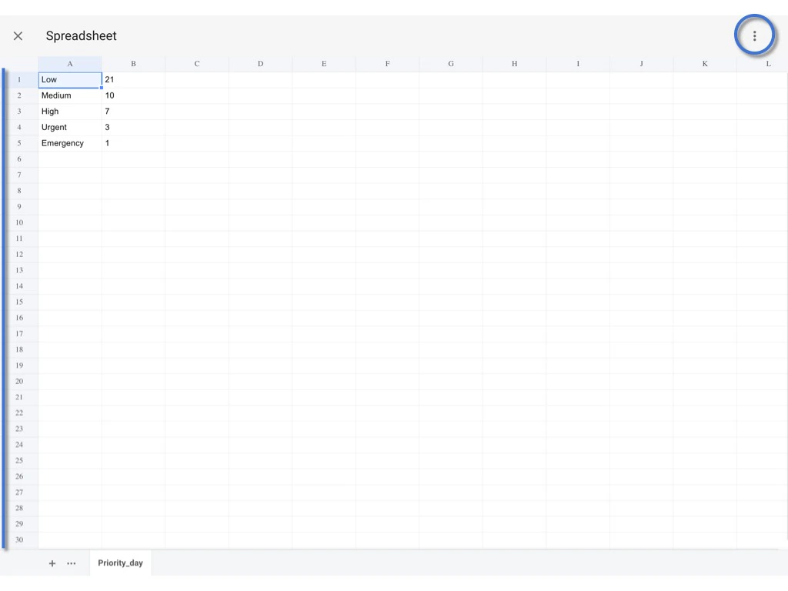
Task: Select the cell containing Emergency
Action: click(69, 142)
